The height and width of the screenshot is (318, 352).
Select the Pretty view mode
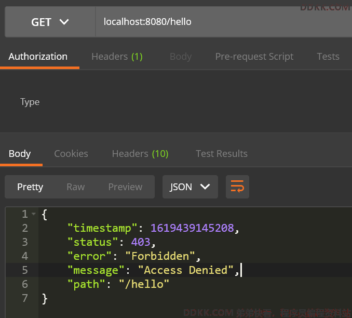(x=30, y=187)
